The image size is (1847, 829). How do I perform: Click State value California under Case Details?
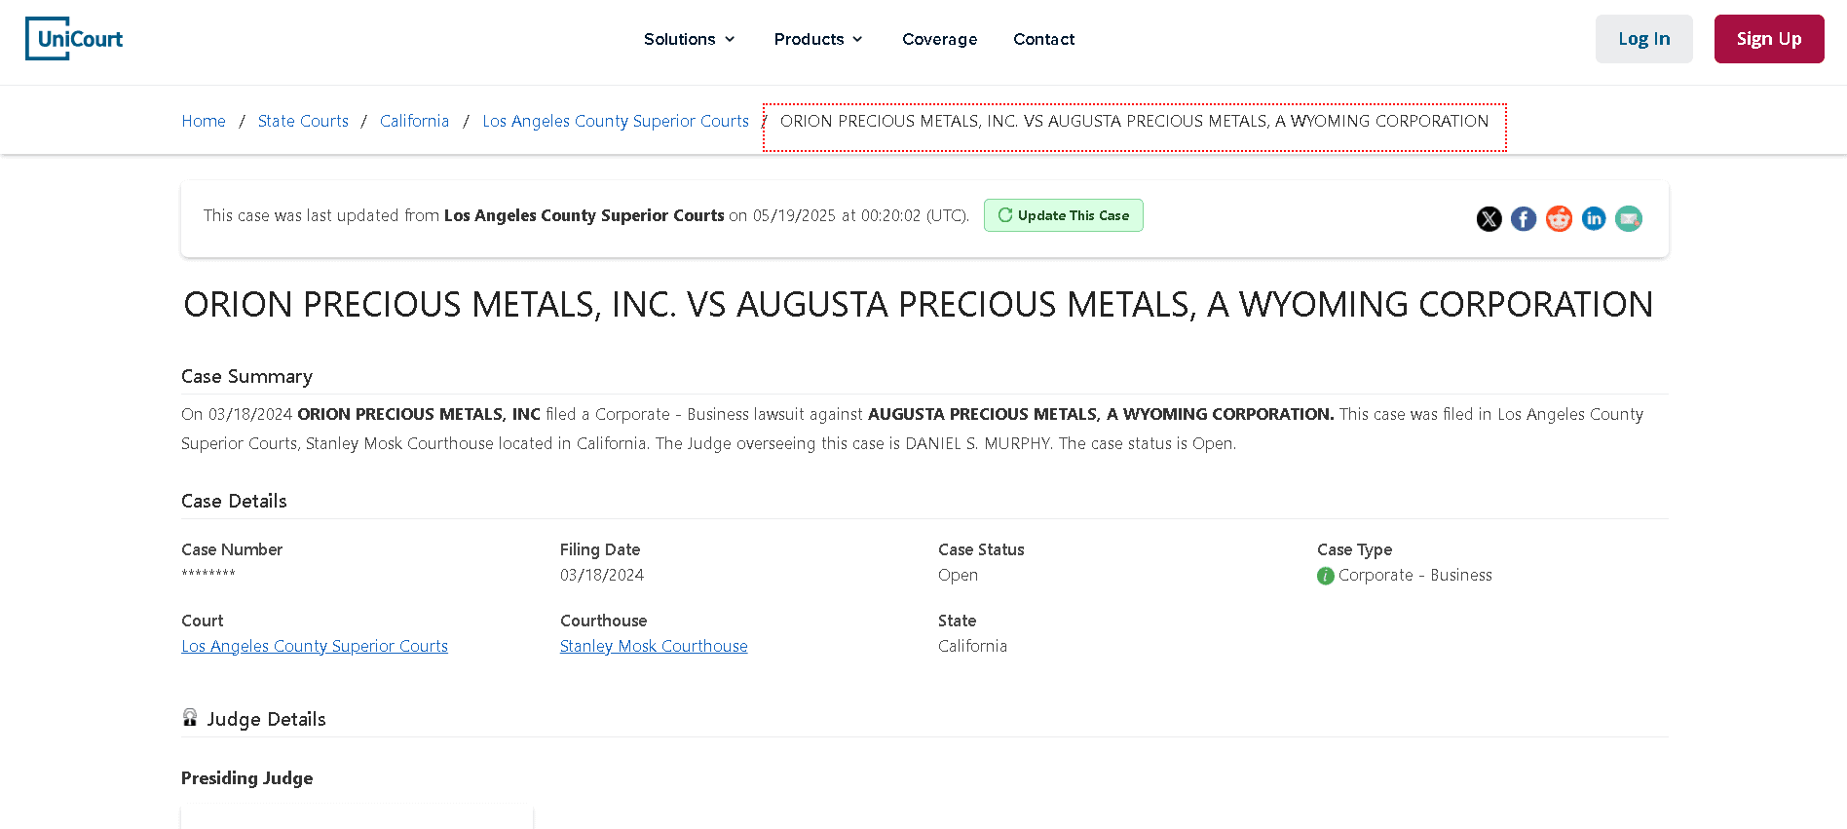tap(972, 646)
